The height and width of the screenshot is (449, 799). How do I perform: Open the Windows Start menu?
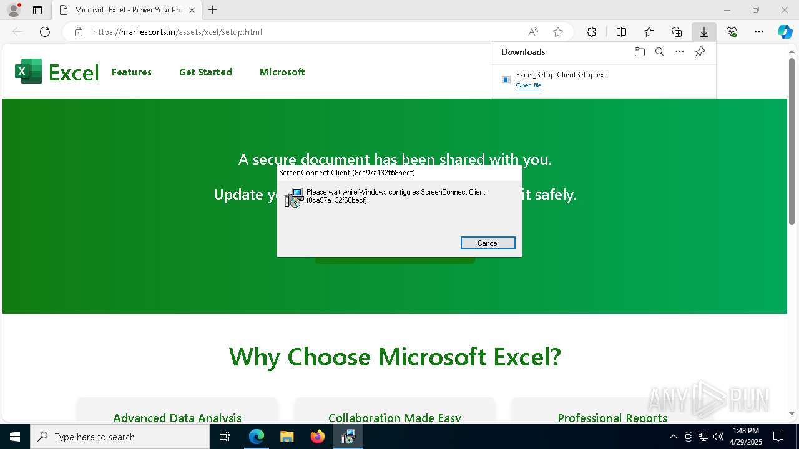[x=15, y=437]
